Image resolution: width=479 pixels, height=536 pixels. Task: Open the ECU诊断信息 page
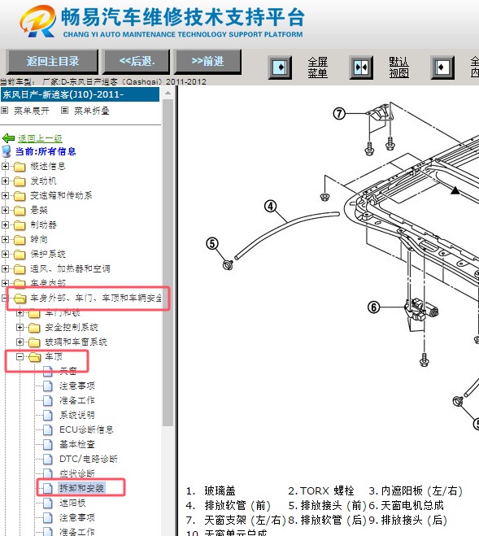click(x=86, y=429)
